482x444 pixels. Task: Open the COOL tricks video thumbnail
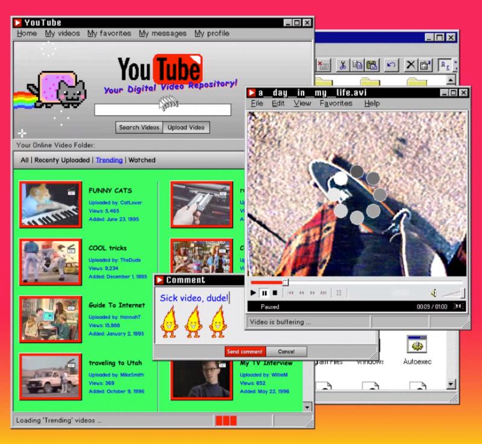pos(51,262)
